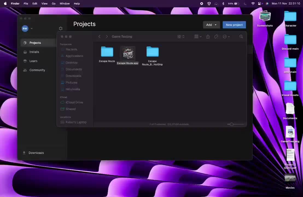Open the Community section of Unity Hub

coord(37,70)
